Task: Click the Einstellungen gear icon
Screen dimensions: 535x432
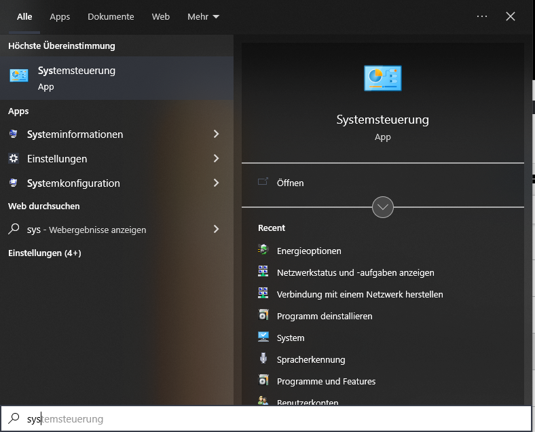Action: [x=14, y=158]
